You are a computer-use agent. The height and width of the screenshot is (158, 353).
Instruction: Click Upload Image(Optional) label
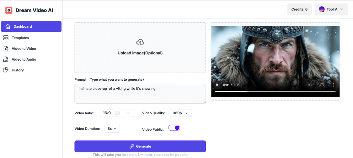coord(140,53)
